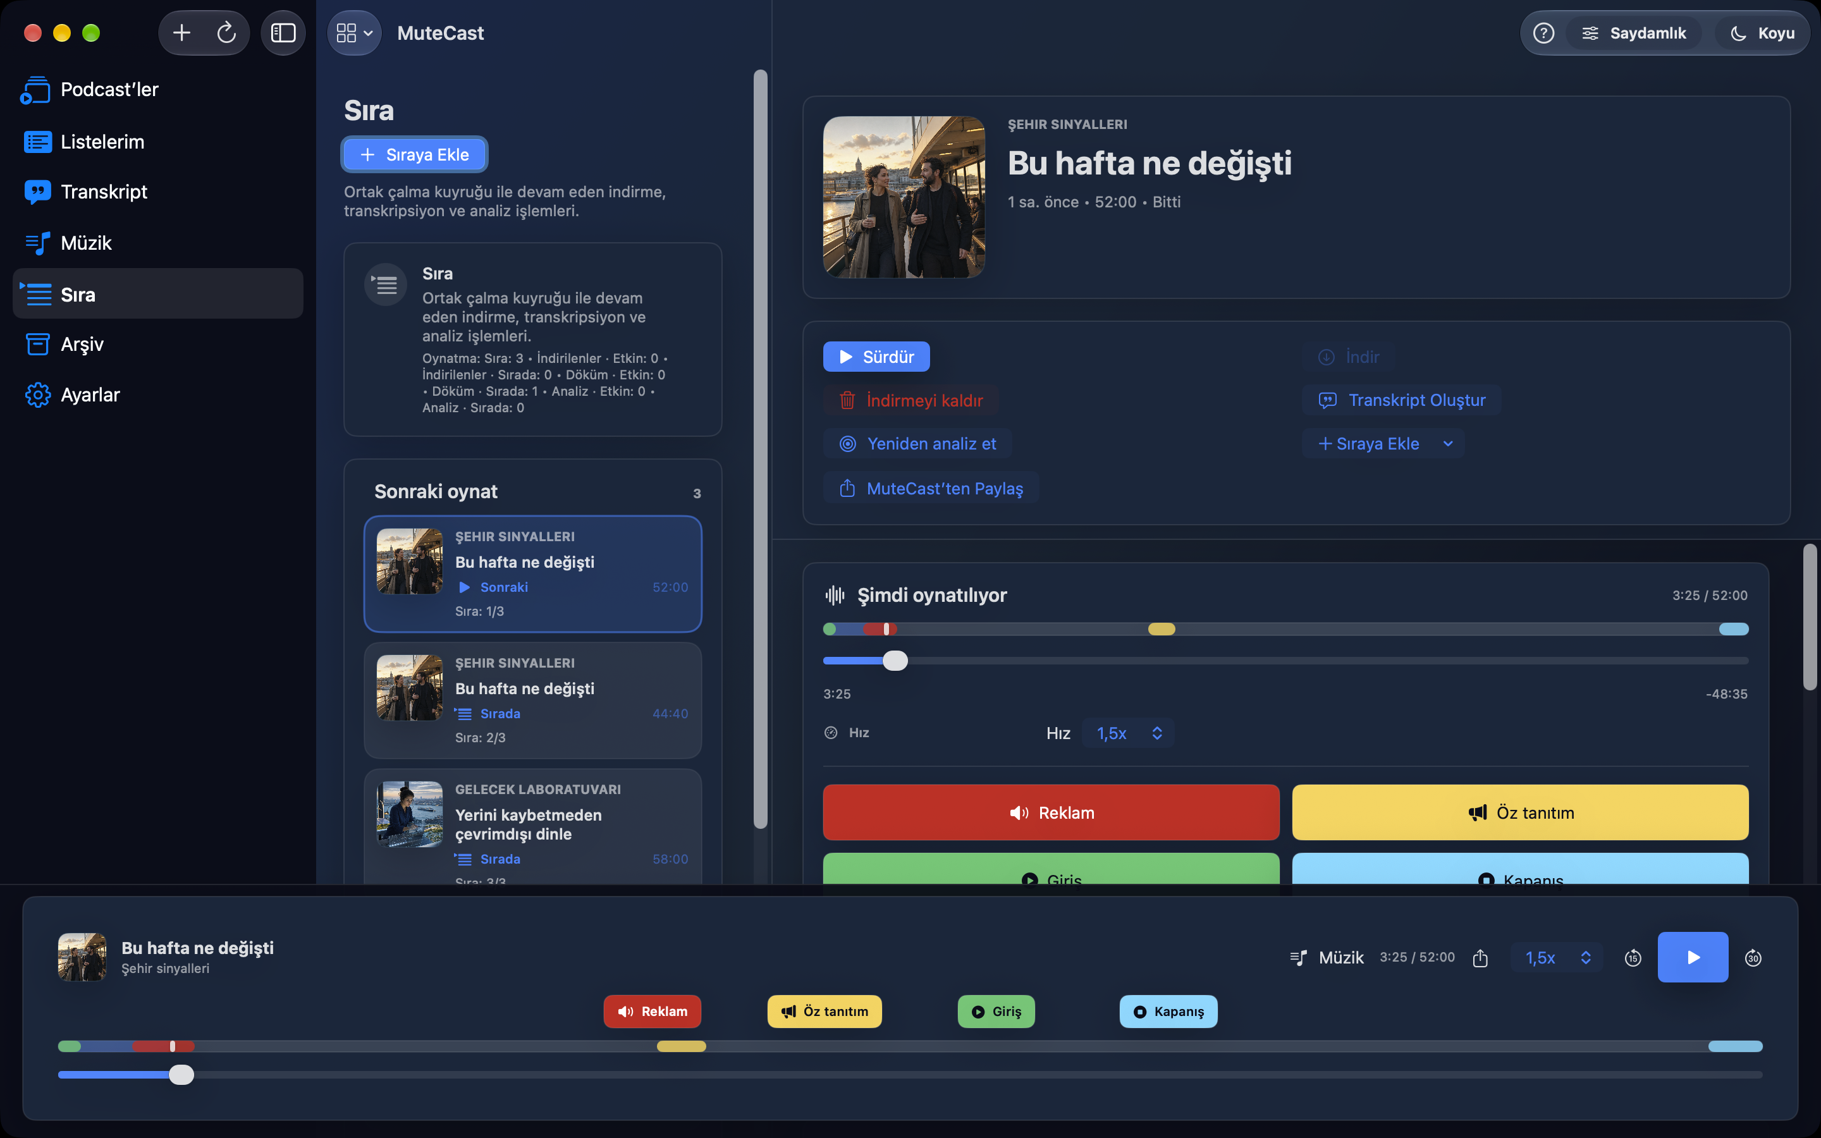Open the grid view dropdown beside MuteCast

coord(355,33)
